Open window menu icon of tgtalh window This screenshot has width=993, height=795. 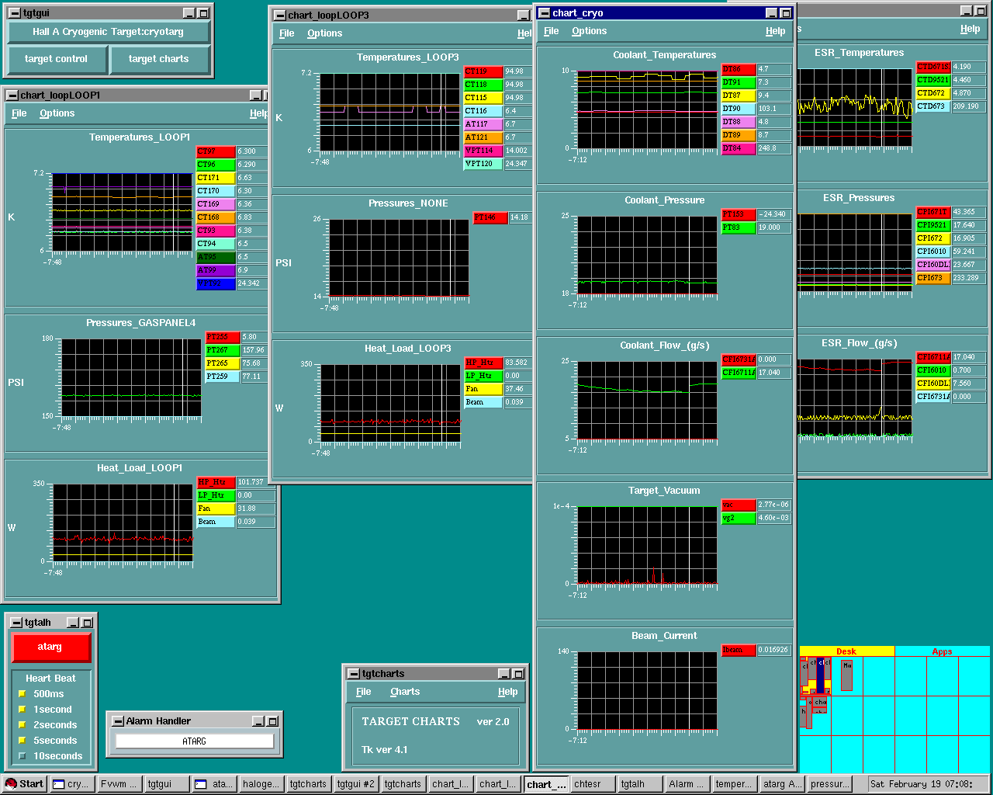[x=16, y=623]
